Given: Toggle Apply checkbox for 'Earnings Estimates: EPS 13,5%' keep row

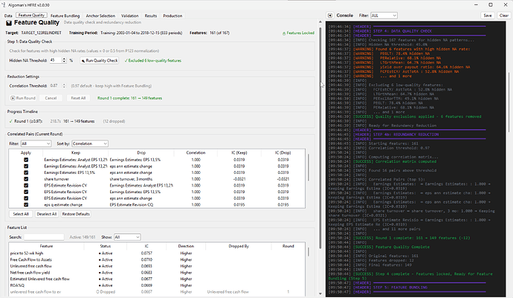Looking at the screenshot, I should [x=26, y=172].
